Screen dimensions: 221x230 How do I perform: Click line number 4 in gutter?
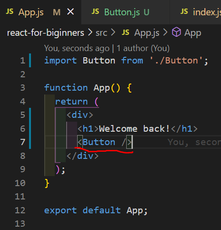coord(23,102)
